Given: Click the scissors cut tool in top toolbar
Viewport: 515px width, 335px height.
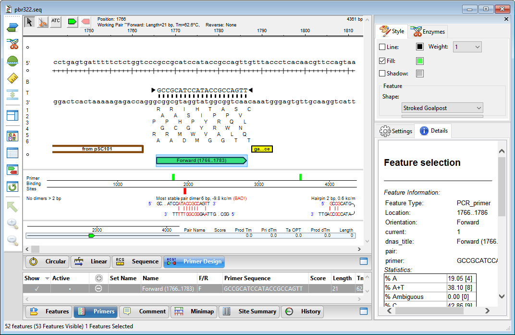Looking at the screenshot, I should (x=43, y=22).
